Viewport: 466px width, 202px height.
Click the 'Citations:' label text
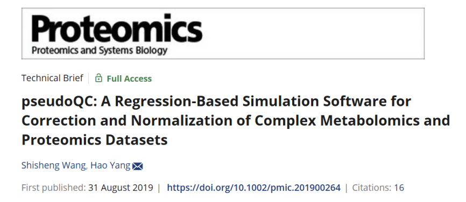coord(371,187)
